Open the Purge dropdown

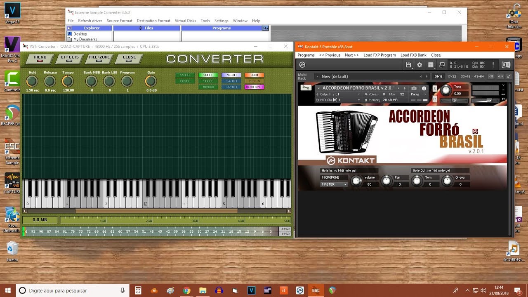coord(420,94)
